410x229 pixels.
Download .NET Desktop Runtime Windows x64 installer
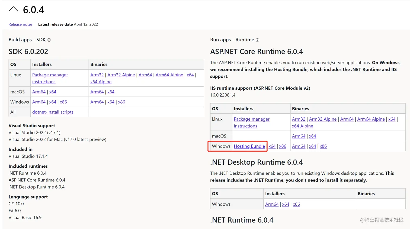coord(286,204)
